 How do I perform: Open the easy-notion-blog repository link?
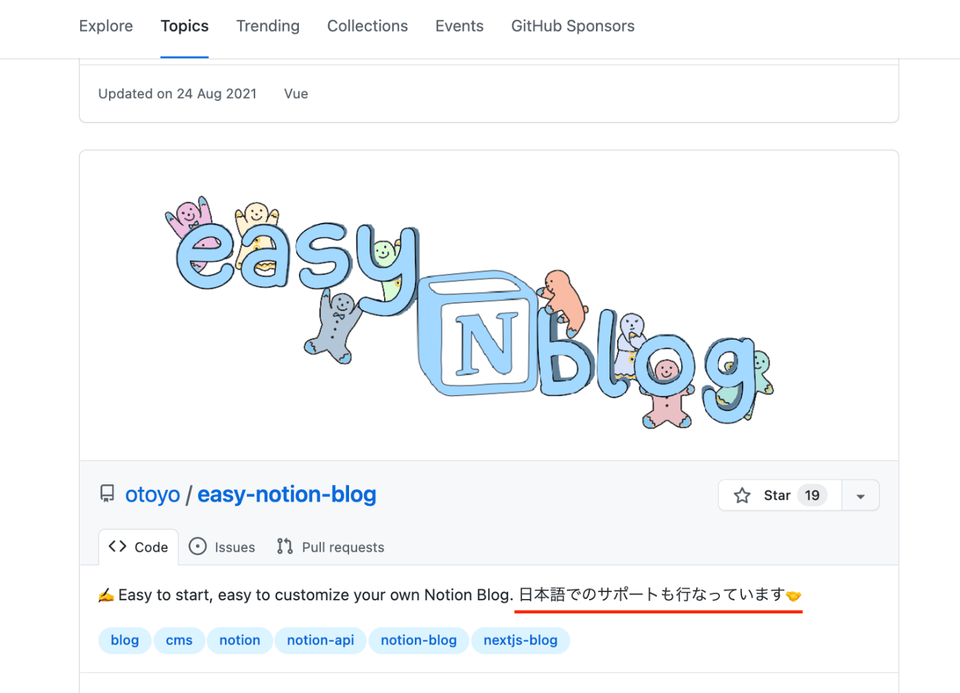tap(287, 495)
